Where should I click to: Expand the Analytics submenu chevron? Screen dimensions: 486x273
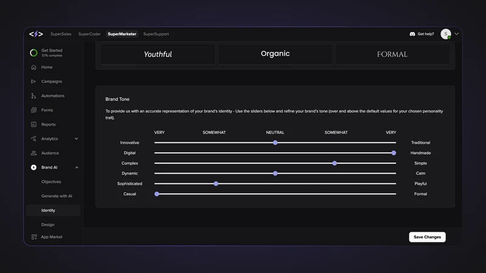pyautogui.click(x=77, y=139)
